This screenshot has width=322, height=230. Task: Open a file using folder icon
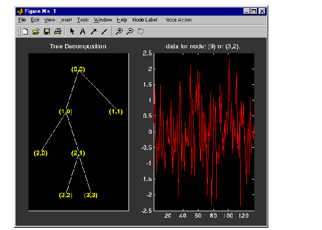[36, 31]
